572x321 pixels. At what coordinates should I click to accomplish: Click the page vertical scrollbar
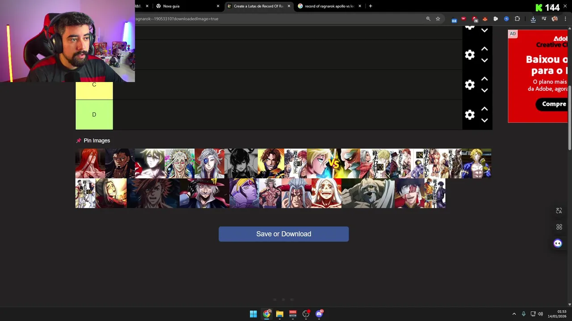tap(569, 118)
